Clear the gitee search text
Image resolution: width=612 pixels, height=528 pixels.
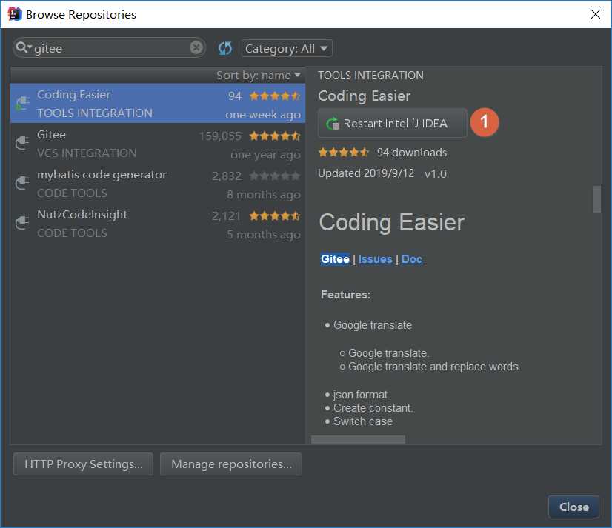196,48
